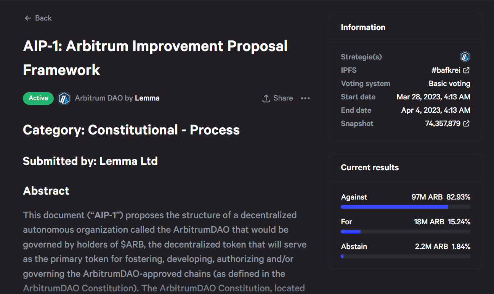494x294 pixels.
Task: Click the 'Basic voting' value
Action: (449, 83)
